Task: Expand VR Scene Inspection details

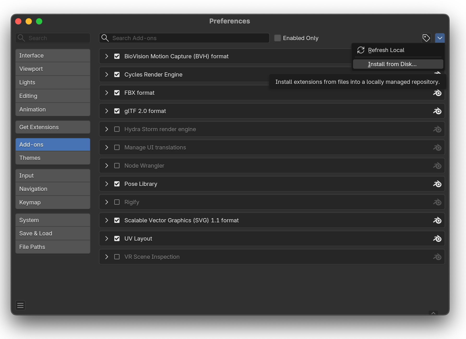Action: (106, 257)
